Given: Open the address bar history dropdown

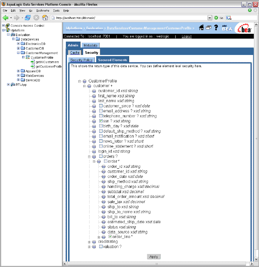Looking at the screenshot, I should [x=210, y=18].
